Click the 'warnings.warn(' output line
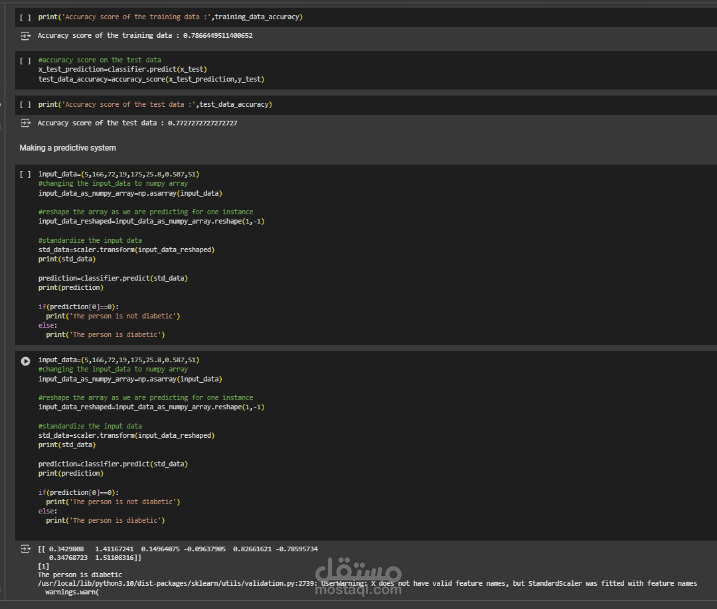The height and width of the screenshot is (609, 717). [72, 592]
